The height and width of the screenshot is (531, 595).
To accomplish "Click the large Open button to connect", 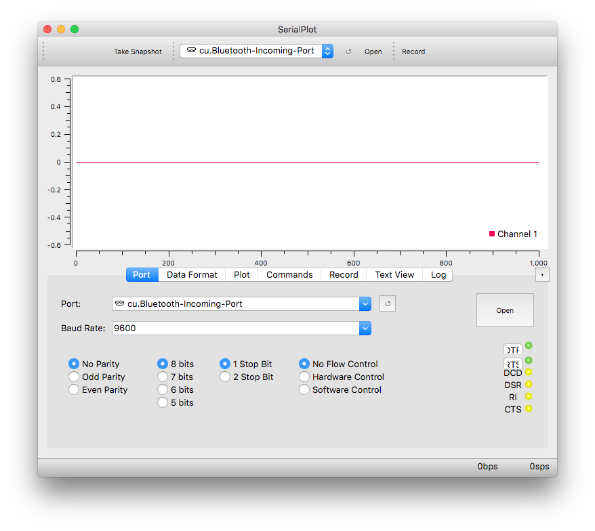I will click(x=504, y=310).
